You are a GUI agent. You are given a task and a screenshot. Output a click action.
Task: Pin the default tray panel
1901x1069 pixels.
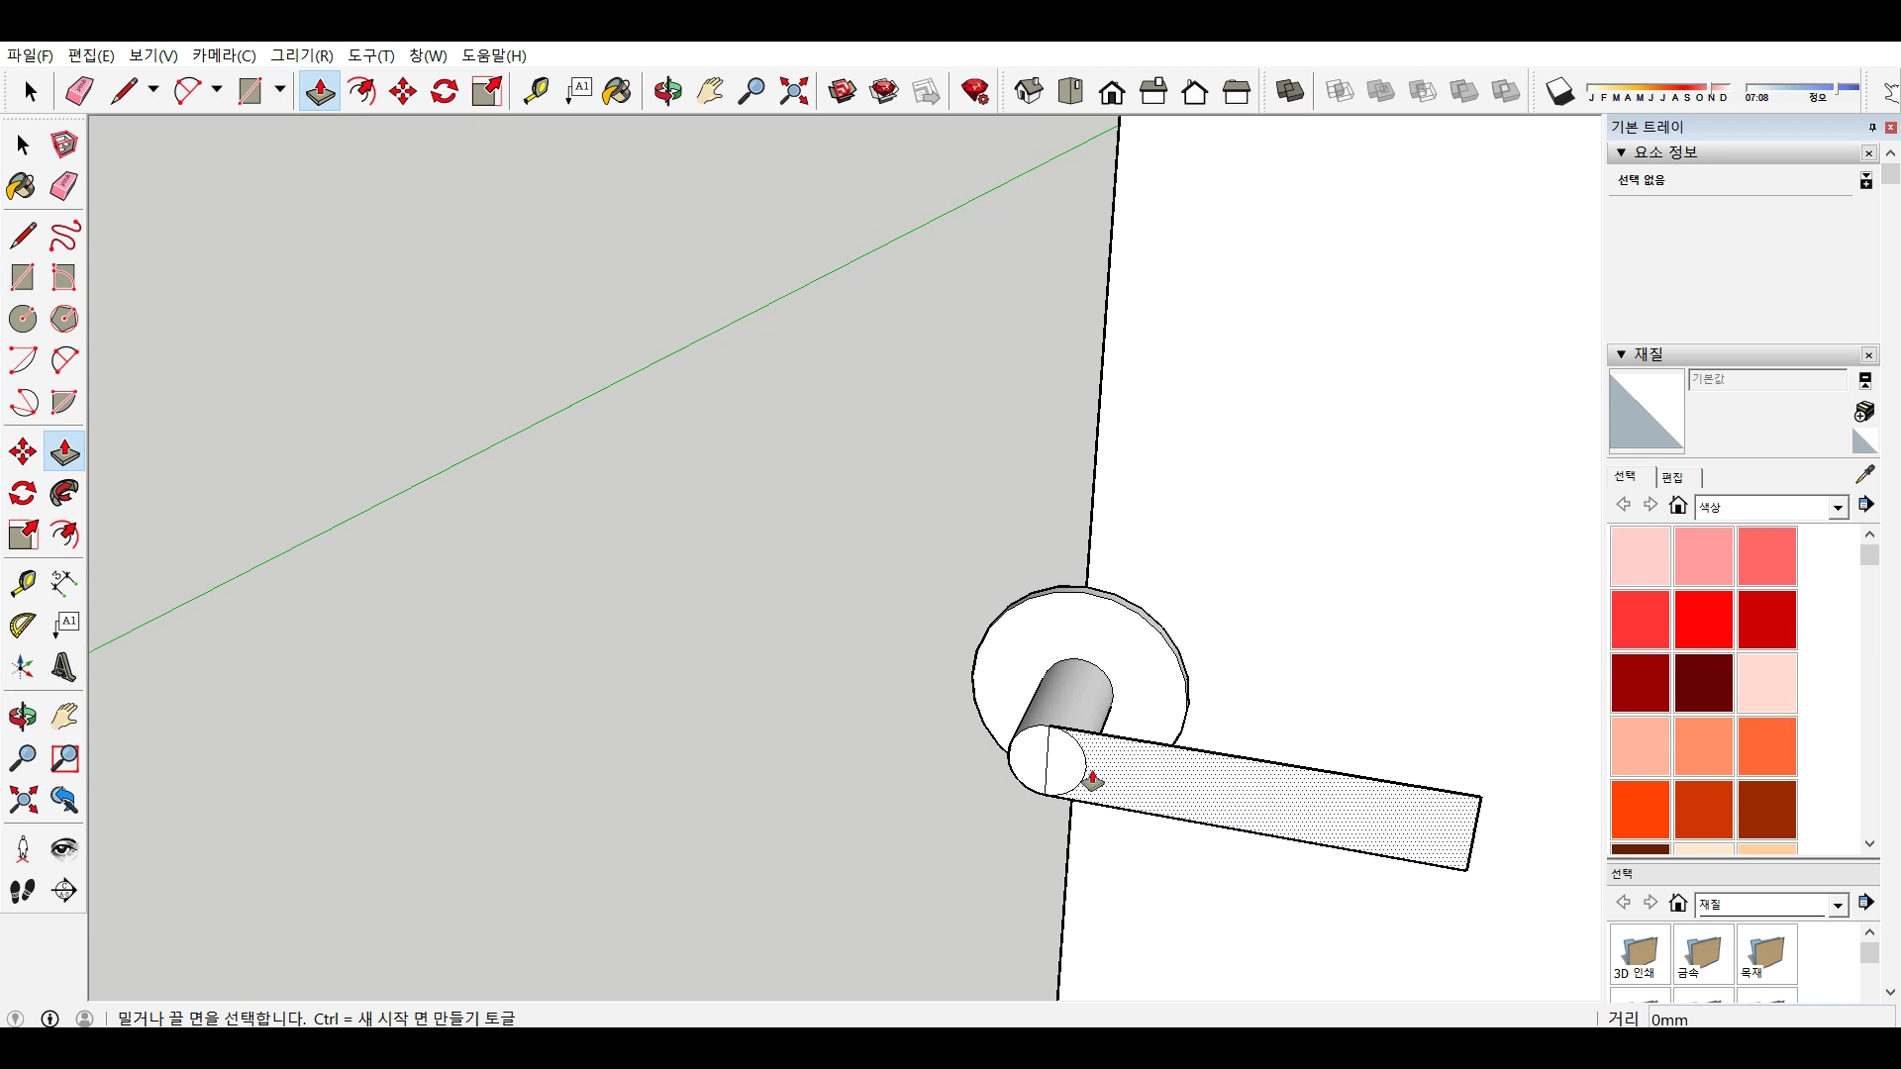point(1872,128)
